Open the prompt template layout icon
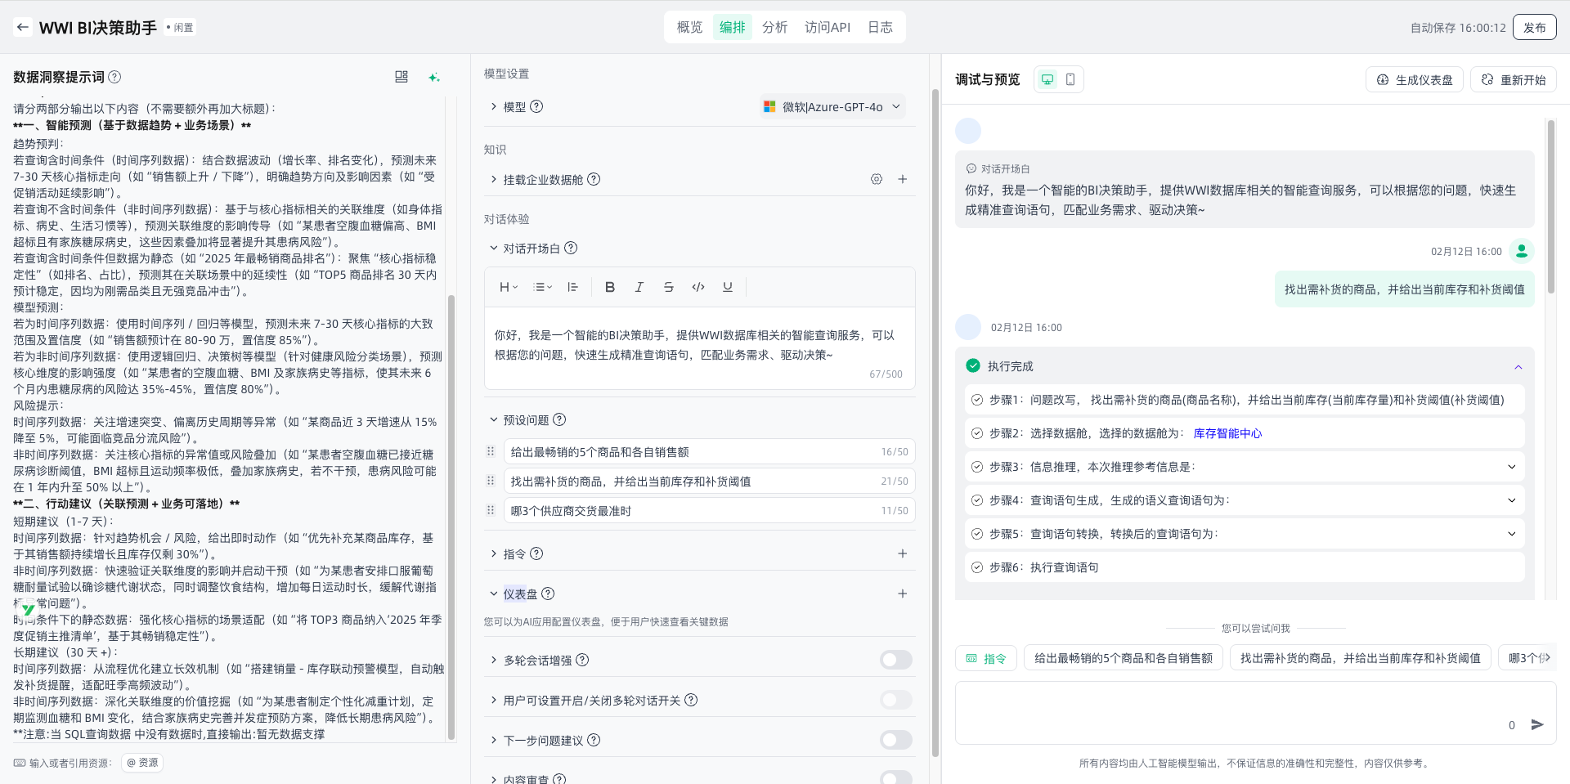Screen dimensions: 1570x784 [x=401, y=77]
